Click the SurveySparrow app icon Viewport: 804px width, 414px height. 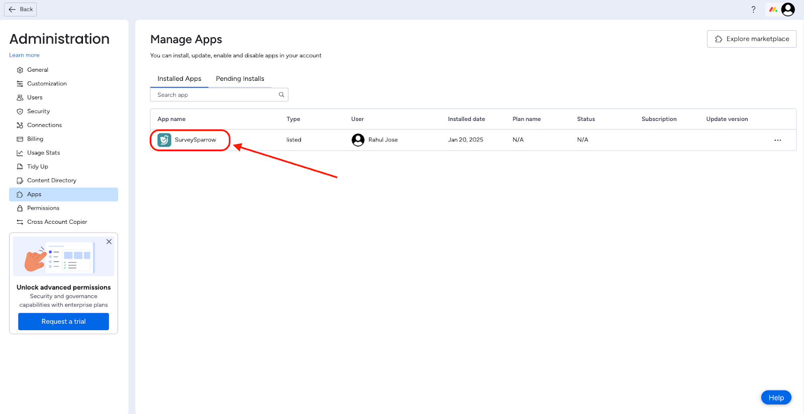(x=164, y=140)
